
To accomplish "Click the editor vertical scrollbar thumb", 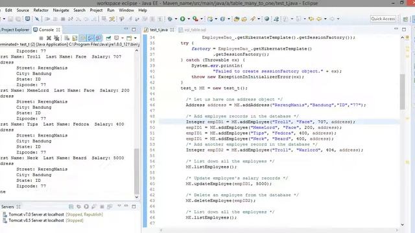I will click(x=402, y=92).
